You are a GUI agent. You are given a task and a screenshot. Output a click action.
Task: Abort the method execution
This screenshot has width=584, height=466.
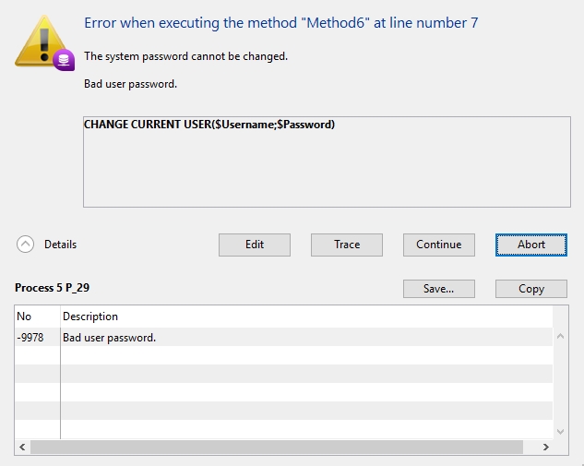(x=531, y=245)
